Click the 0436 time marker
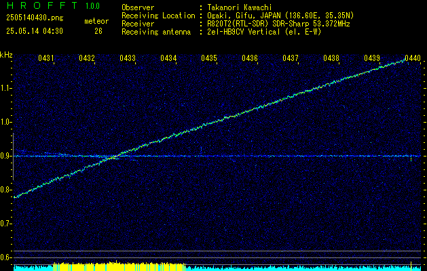 point(250,58)
